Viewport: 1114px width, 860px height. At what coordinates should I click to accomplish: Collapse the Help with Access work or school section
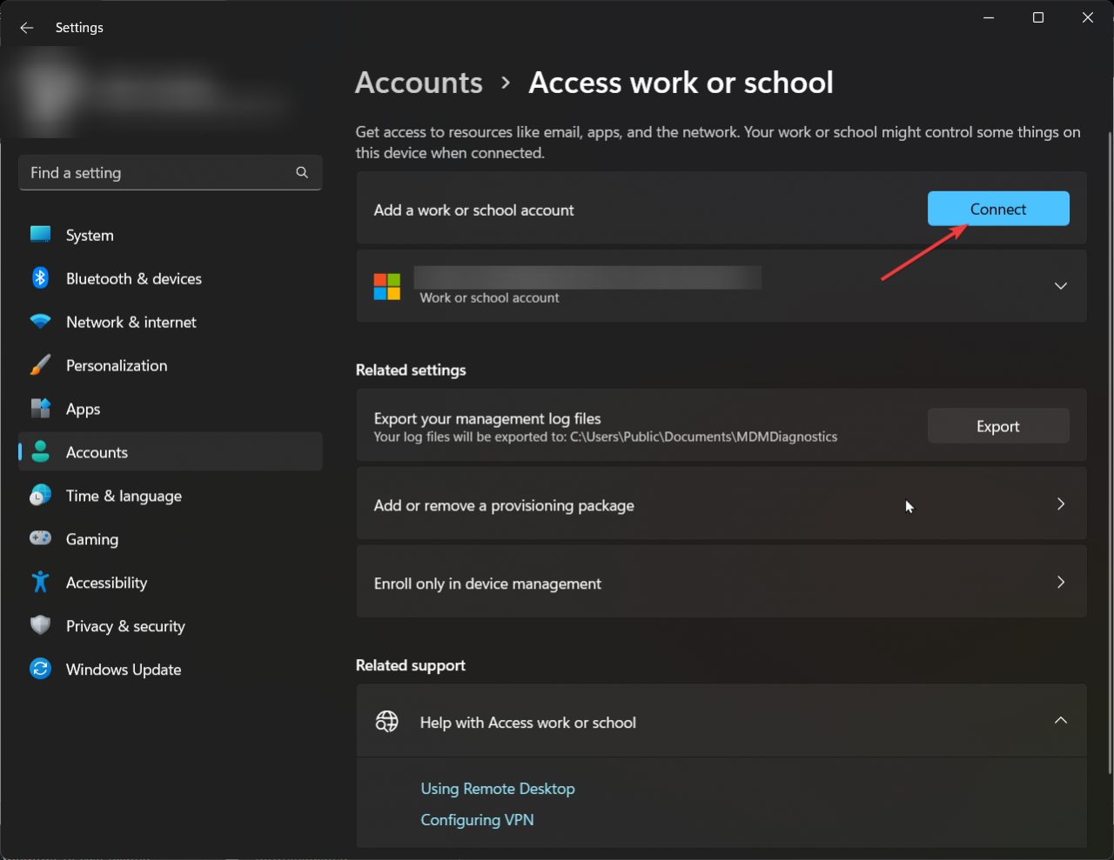click(x=1061, y=721)
